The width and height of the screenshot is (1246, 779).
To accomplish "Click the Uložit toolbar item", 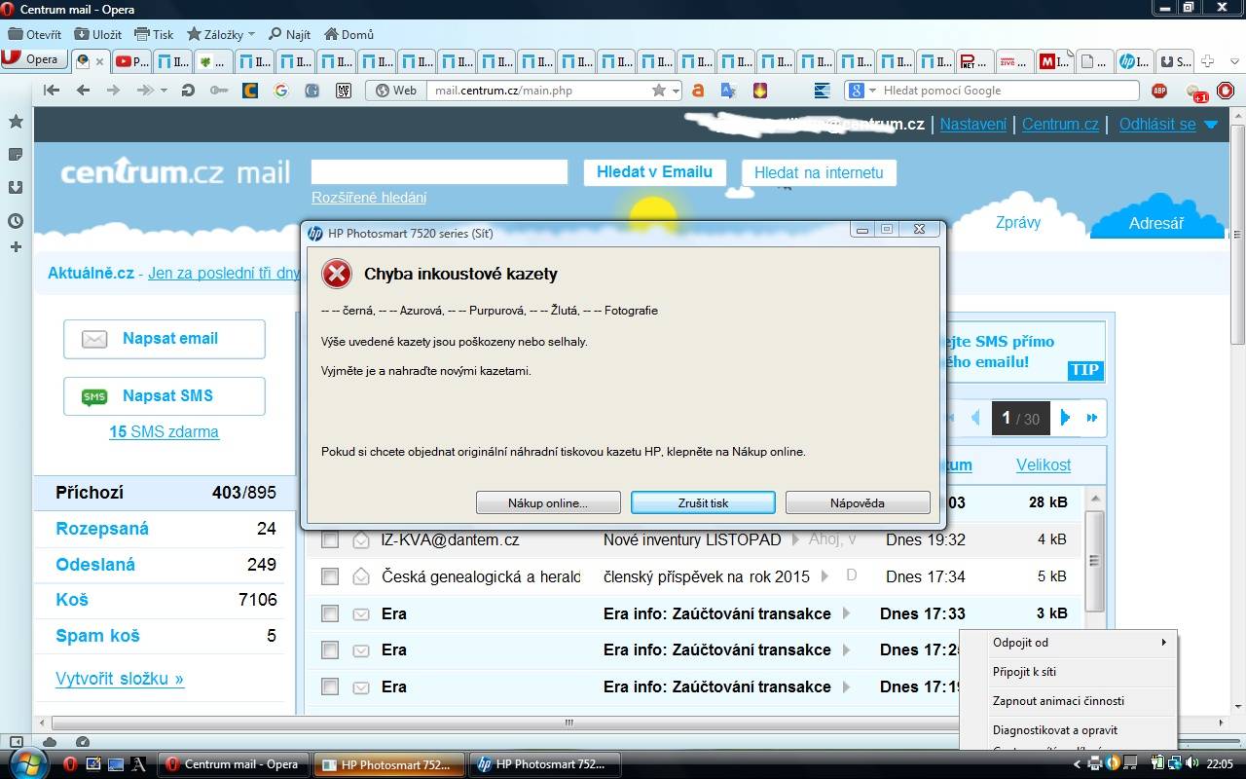I will (97, 34).
